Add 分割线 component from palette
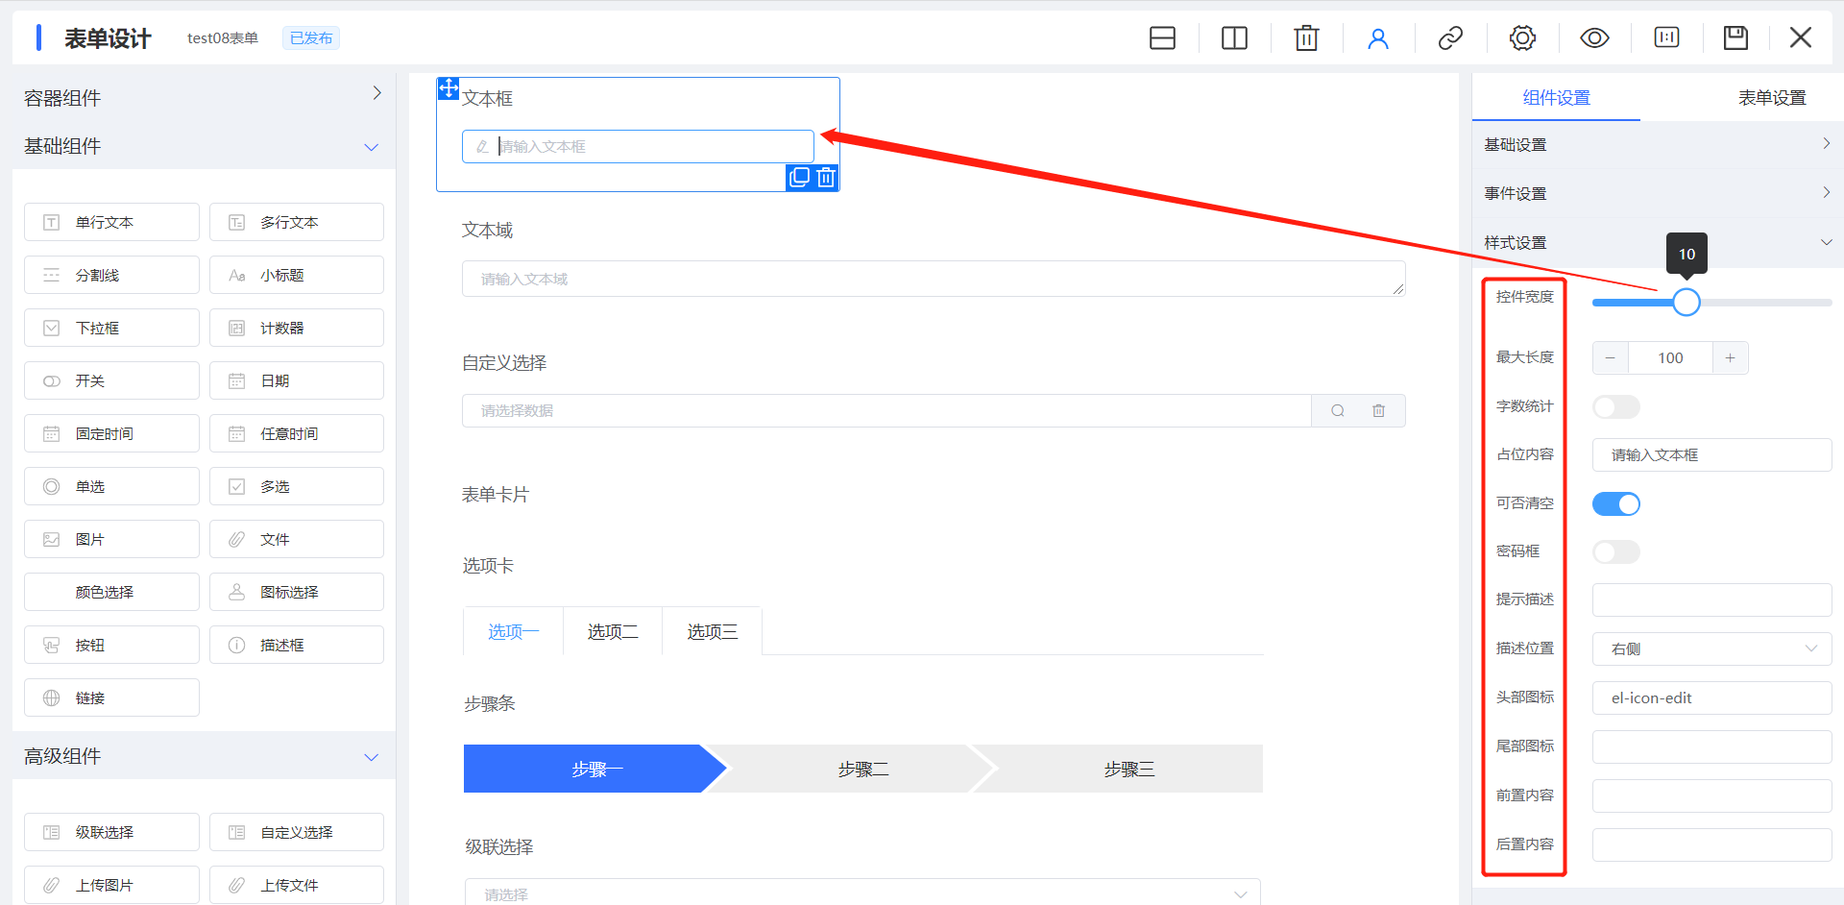The height and width of the screenshot is (905, 1844). [111, 275]
